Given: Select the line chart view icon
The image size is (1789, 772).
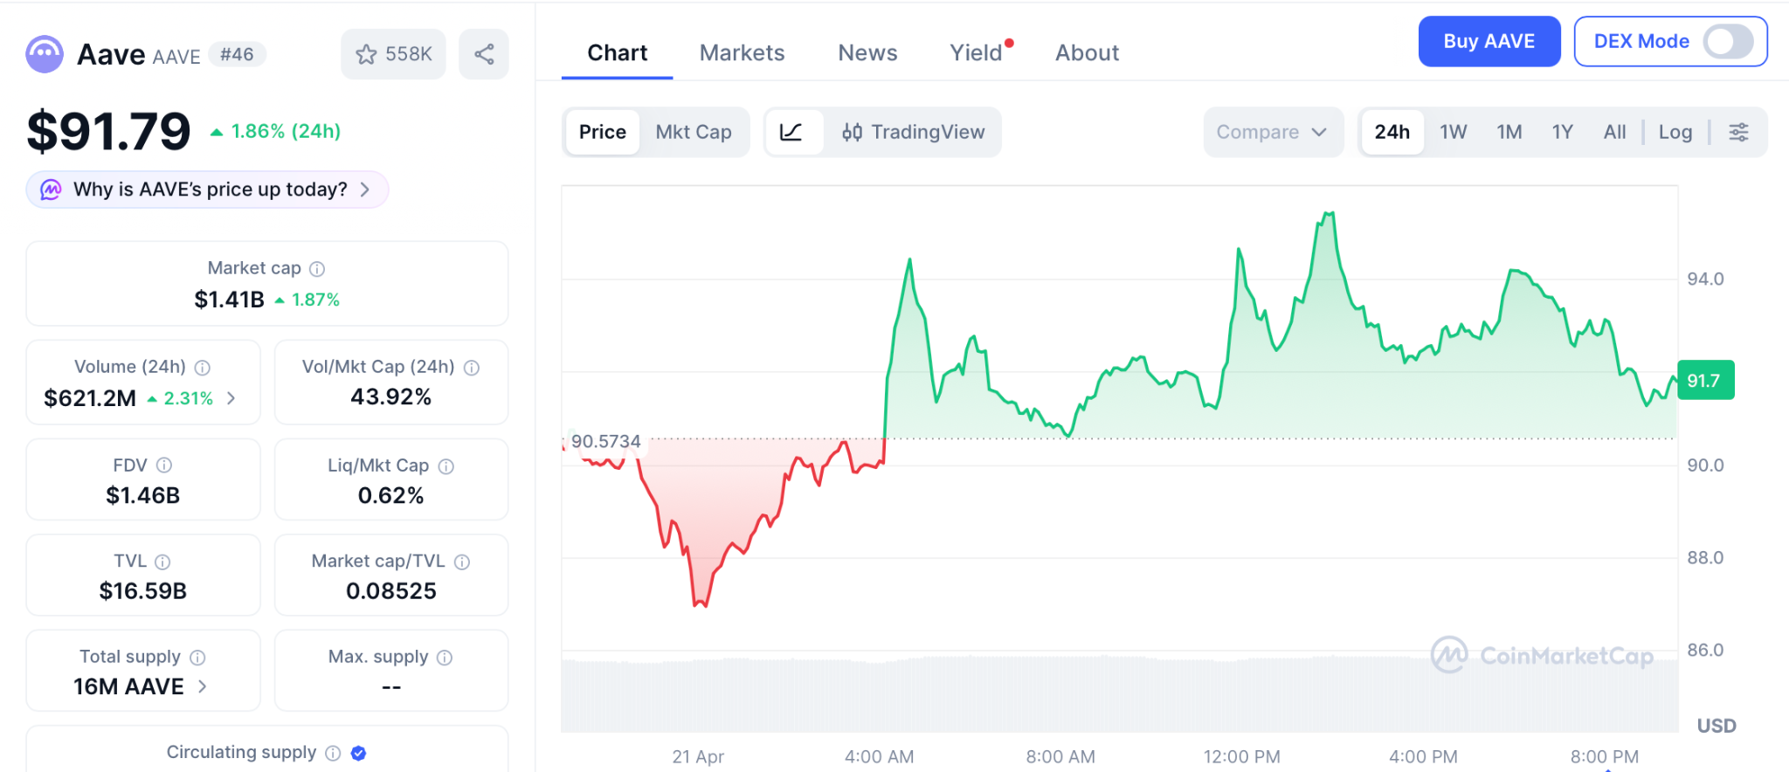Looking at the screenshot, I should (x=791, y=132).
